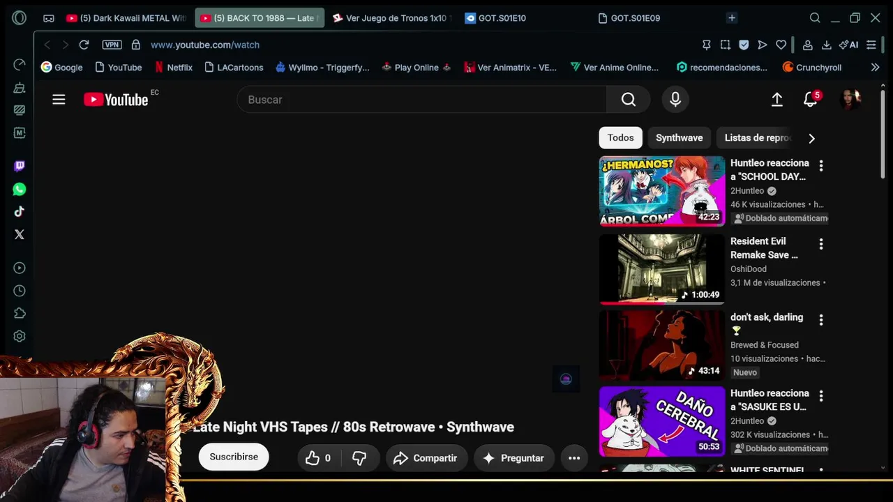Image resolution: width=893 pixels, height=502 pixels.
Task: Click the Compartir share button
Action: (x=426, y=458)
